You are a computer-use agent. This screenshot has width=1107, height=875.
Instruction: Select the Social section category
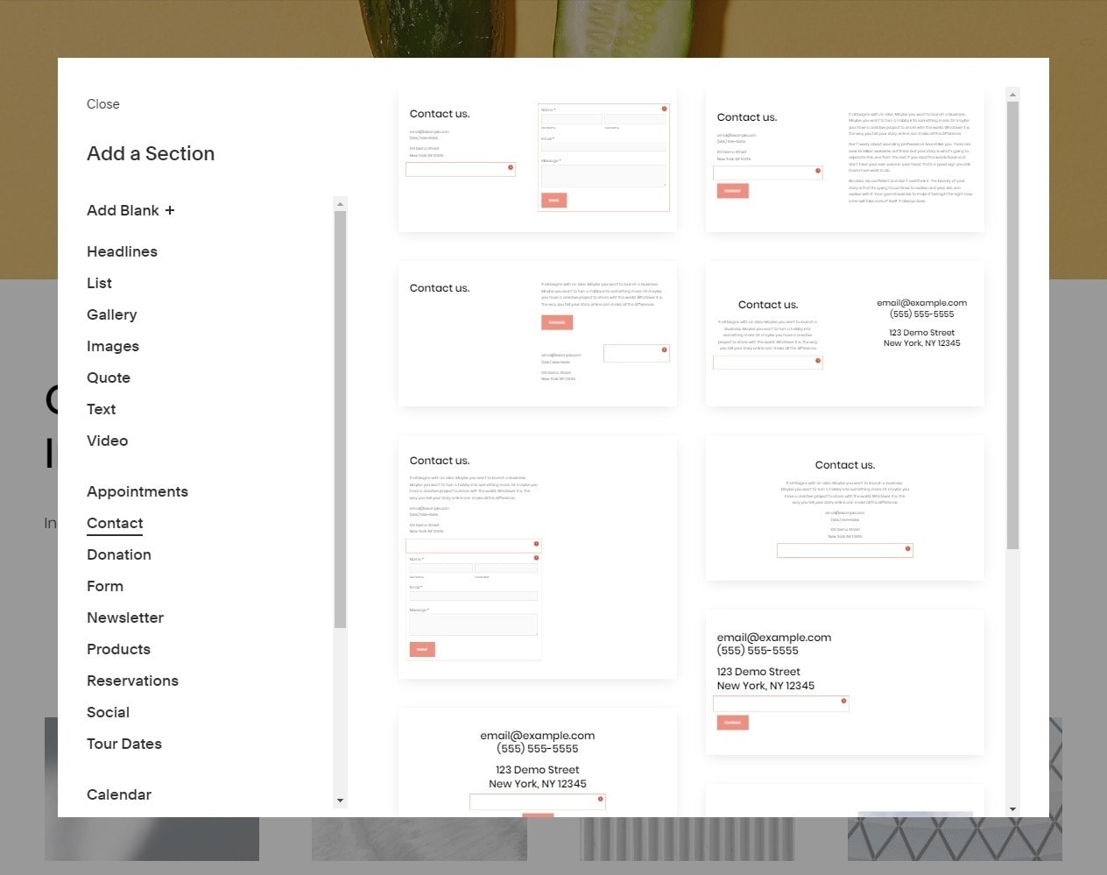coord(108,712)
